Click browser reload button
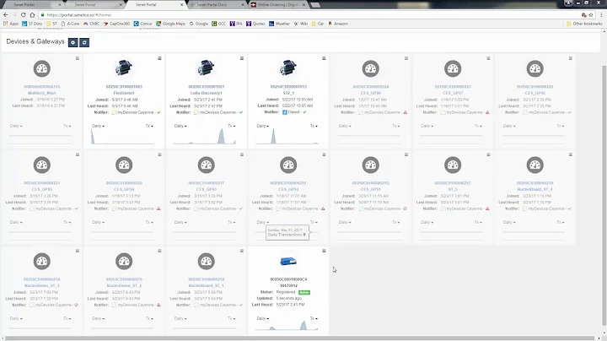607x341 pixels. [24, 14]
